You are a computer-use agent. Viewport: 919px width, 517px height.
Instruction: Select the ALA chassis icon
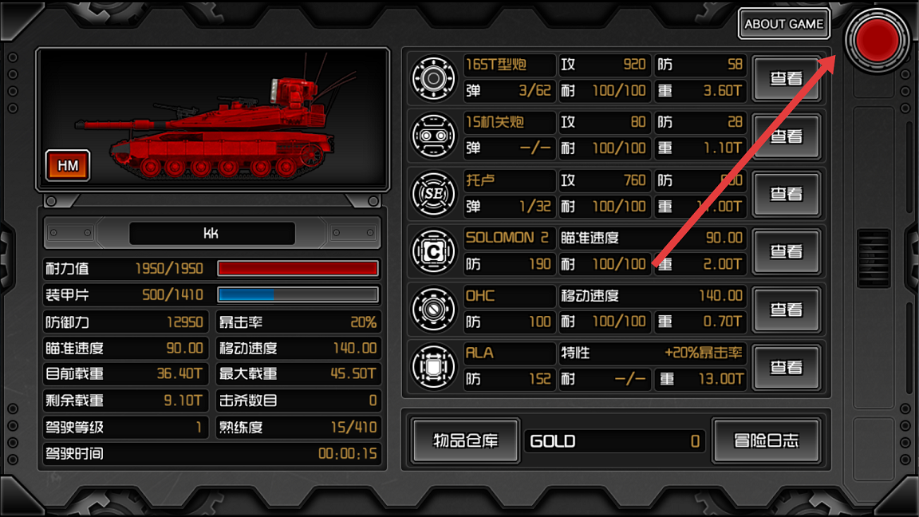pos(434,367)
